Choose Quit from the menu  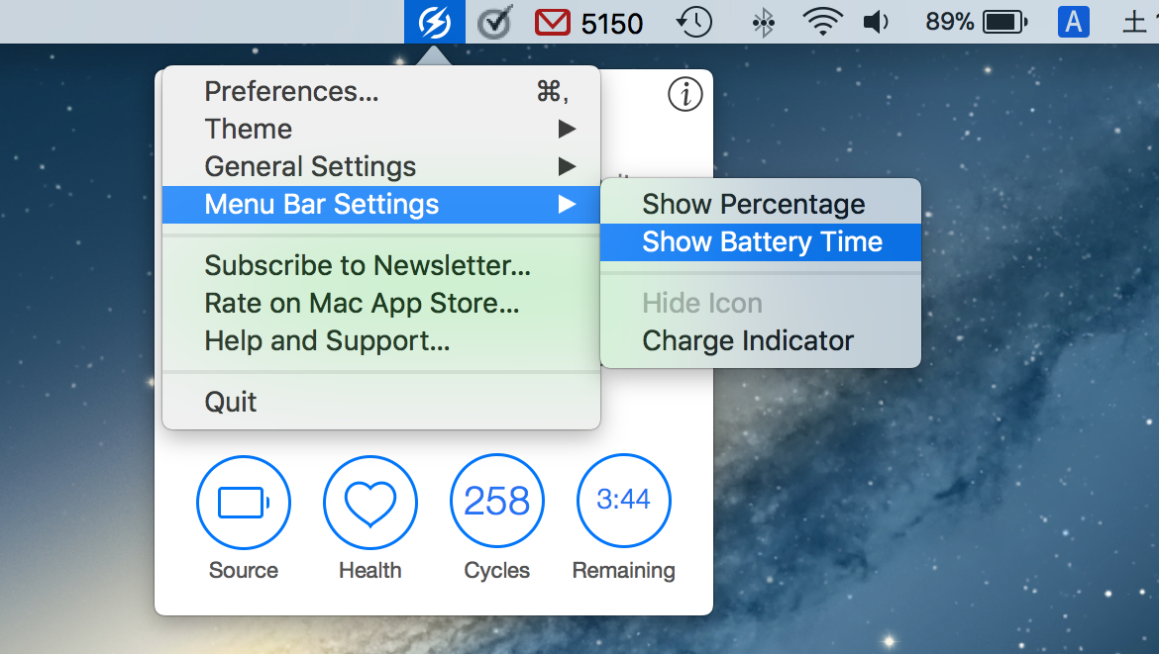(x=231, y=402)
